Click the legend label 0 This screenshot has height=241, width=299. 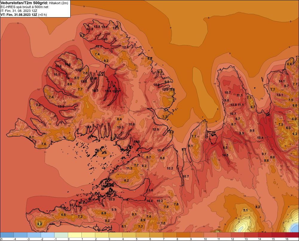[69, 239]
